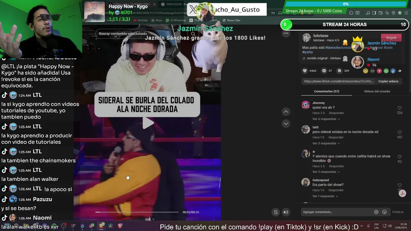Like the 'Y atentos que cuando' comment heart
Image resolution: width=411 pixels, height=231 pixels.
click(x=399, y=157)
